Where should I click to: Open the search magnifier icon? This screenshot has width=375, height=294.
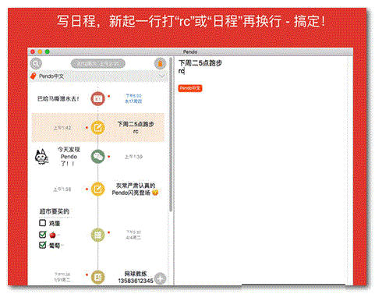[36, 63]
